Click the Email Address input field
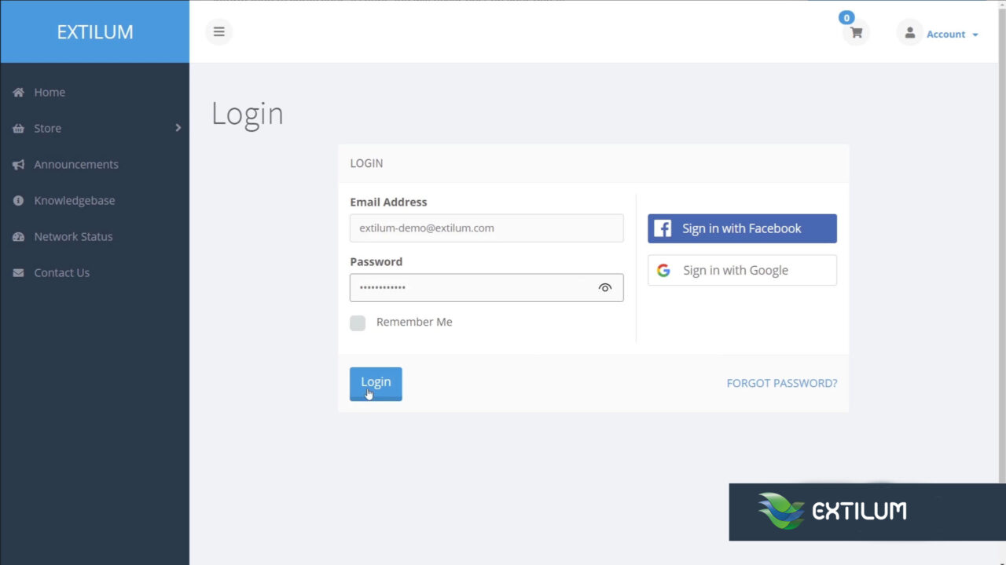Screen dimensions: 1006x565 coord(486,228)
